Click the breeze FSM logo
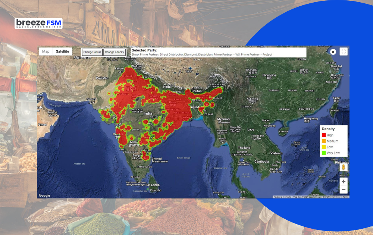Viewport: 373px width, 235px height. click(x=38, y=23)
